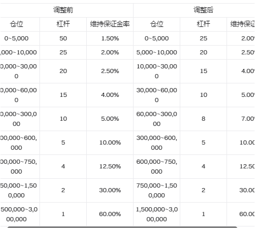266x228 pixels.
Task: Click the 750,000~1,500,000 cell under 调整后
Action: pyautogui.click(x=156, y=190)
